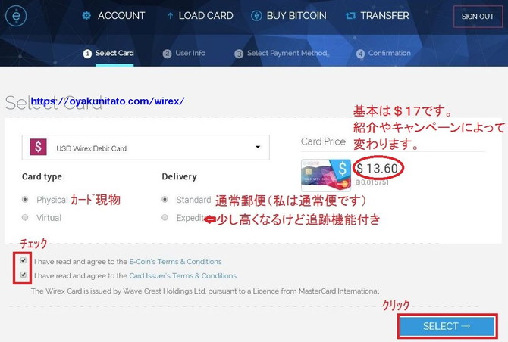Expand the USD Wirex Debit Card dropdown arrow
Screen dimensions: 508x342
point(258,147)
